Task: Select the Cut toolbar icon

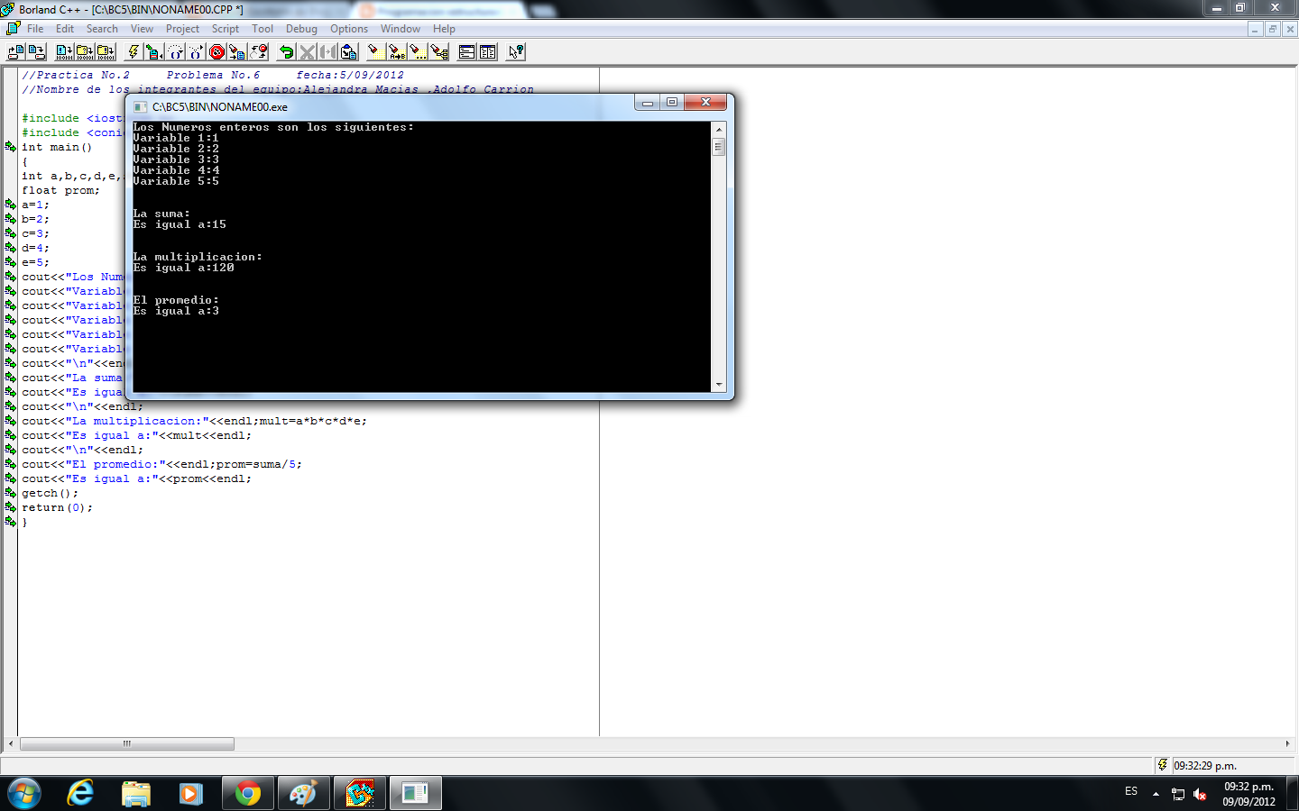Action: tap(307, 51)
